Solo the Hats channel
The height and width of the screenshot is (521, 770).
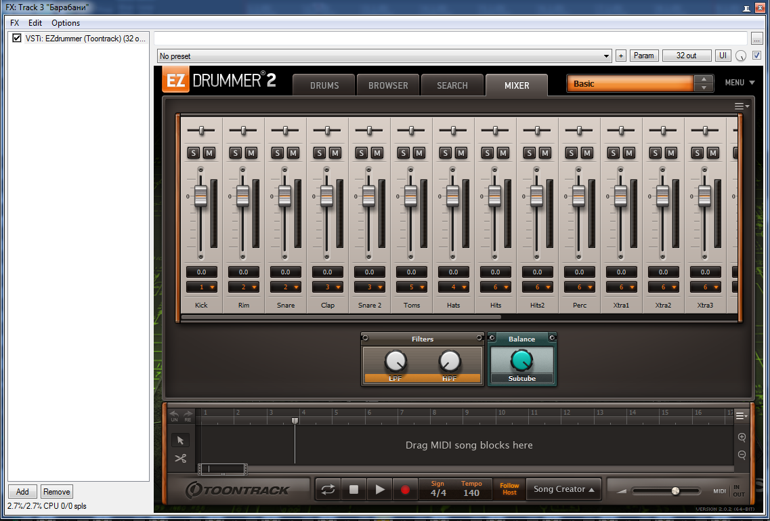click(445, 152)
